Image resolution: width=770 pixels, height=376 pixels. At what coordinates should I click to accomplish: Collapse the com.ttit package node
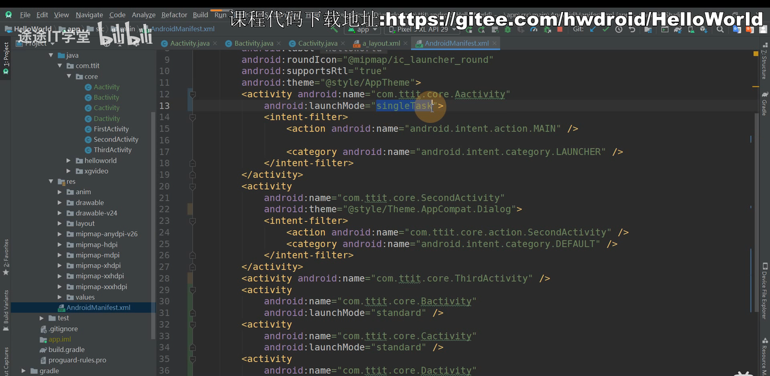(x=60, y=66)
